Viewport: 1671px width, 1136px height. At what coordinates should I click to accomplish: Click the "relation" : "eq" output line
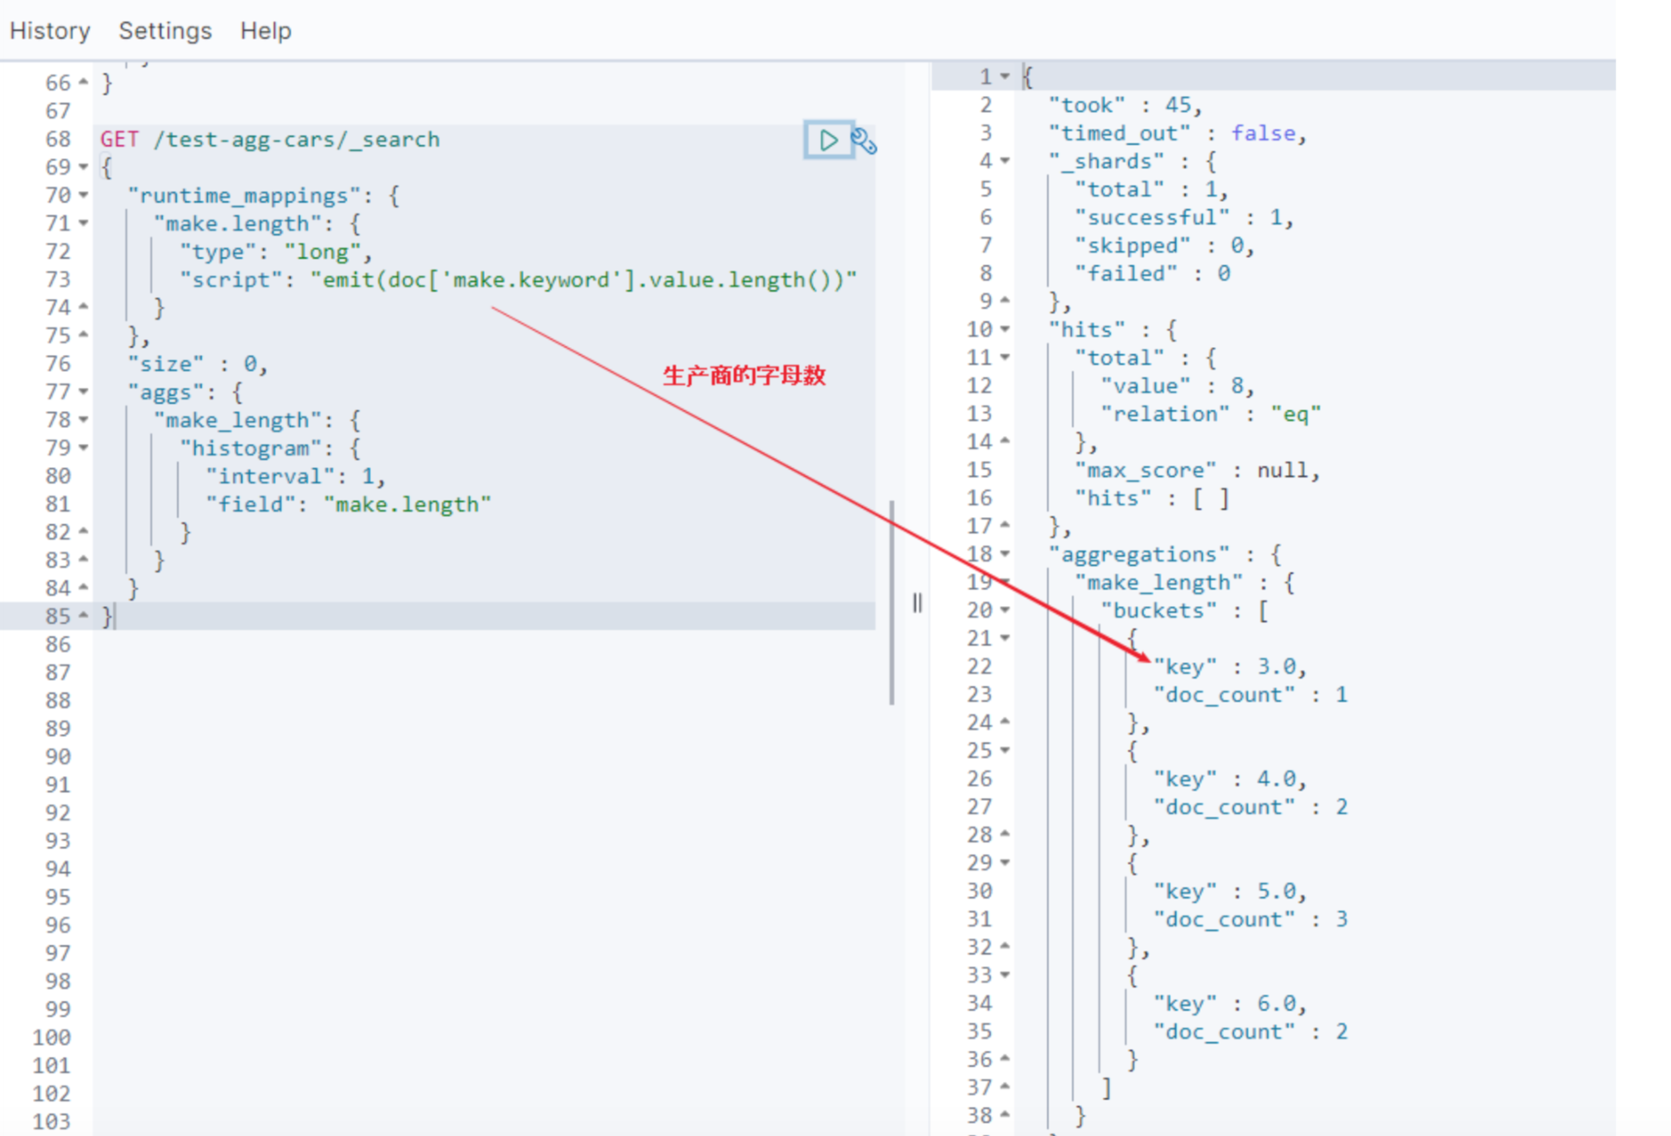click(x=1210, y=413)
